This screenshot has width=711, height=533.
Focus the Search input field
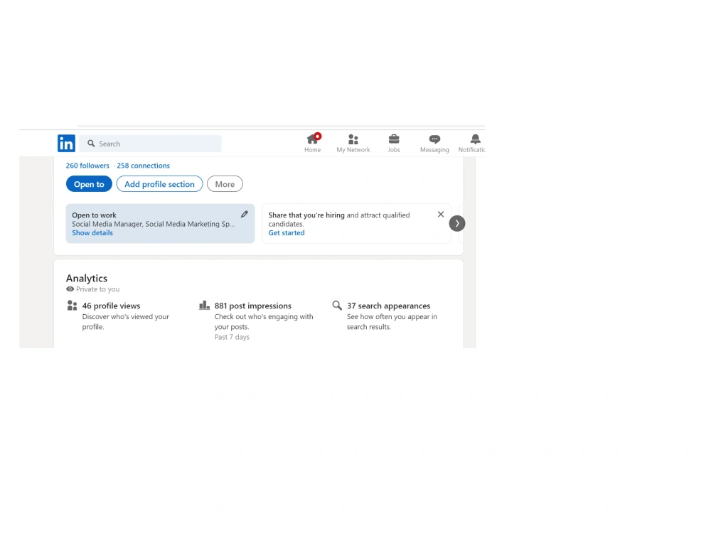150,144
